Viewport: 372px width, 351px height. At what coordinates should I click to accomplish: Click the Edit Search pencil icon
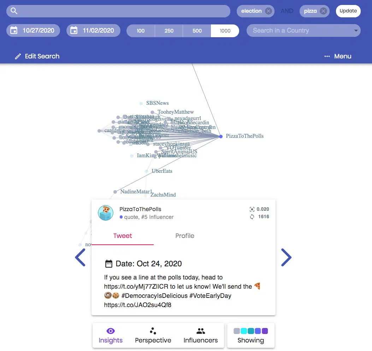pos(18,56)
